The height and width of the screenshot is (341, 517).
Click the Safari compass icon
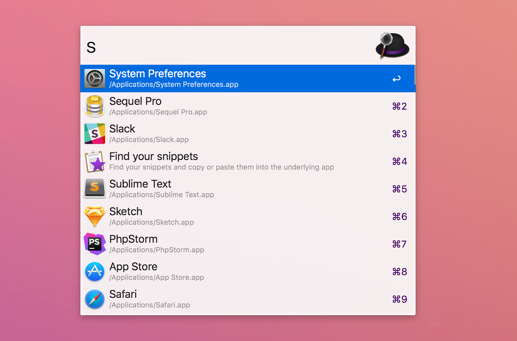[95, 299]
